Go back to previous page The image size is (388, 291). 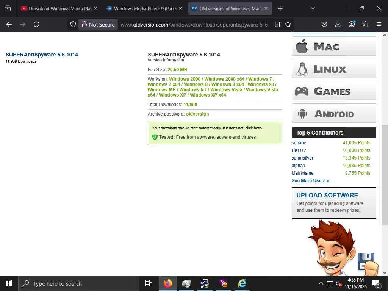pos(9,24)
